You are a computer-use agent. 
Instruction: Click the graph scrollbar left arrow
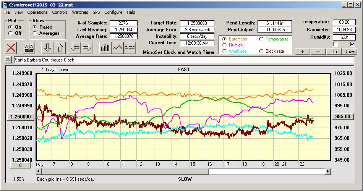(x=39, y=172)
